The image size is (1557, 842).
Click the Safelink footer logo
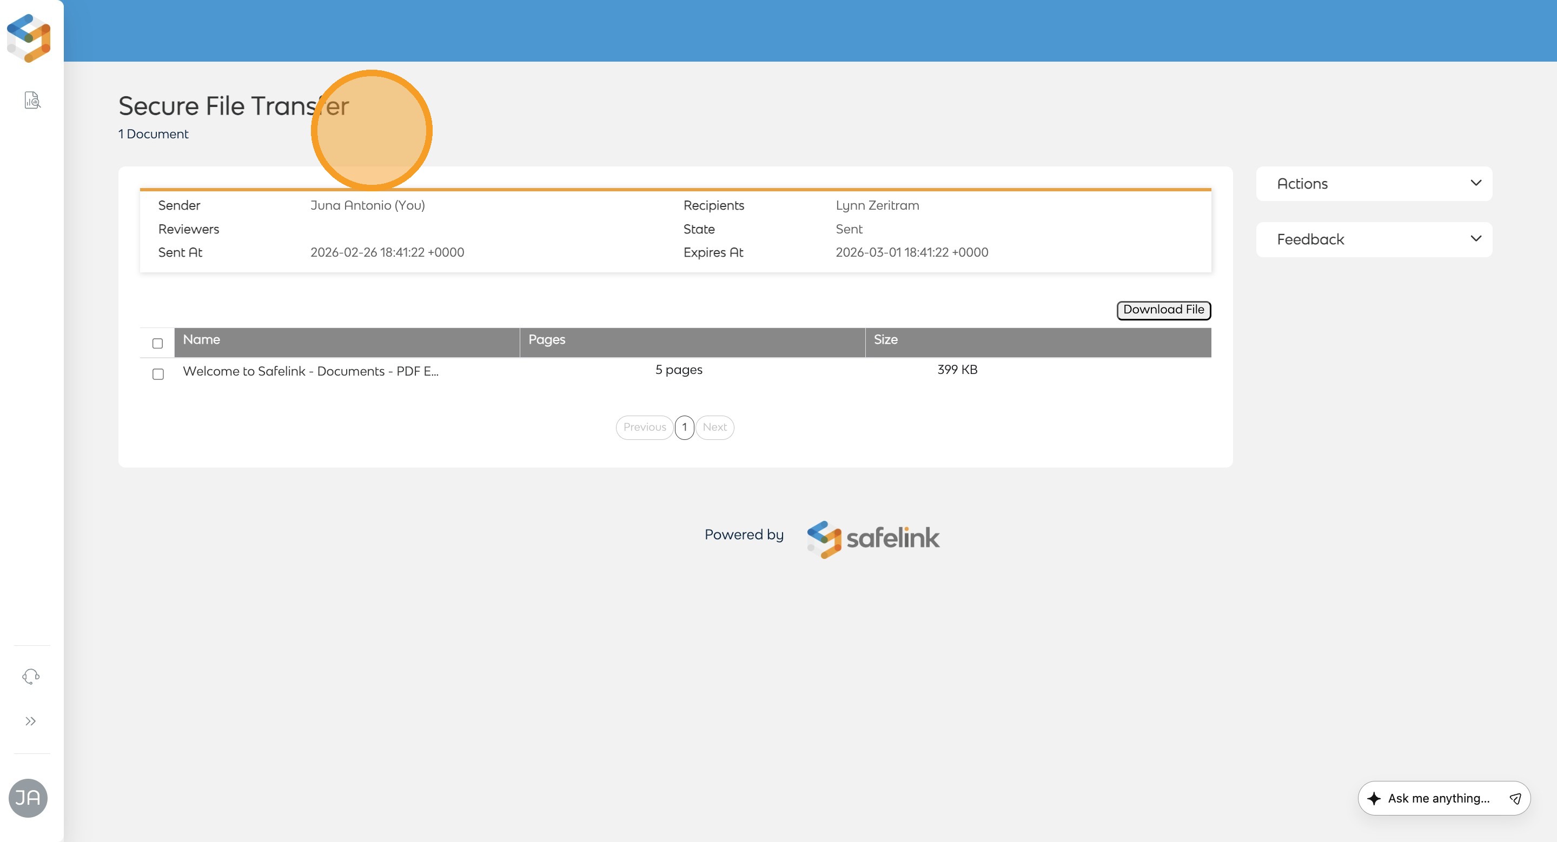coord(873,538)
